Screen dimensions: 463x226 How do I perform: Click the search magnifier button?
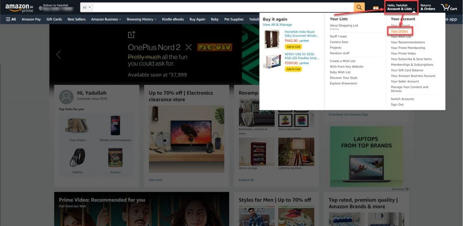pos(359,7)
